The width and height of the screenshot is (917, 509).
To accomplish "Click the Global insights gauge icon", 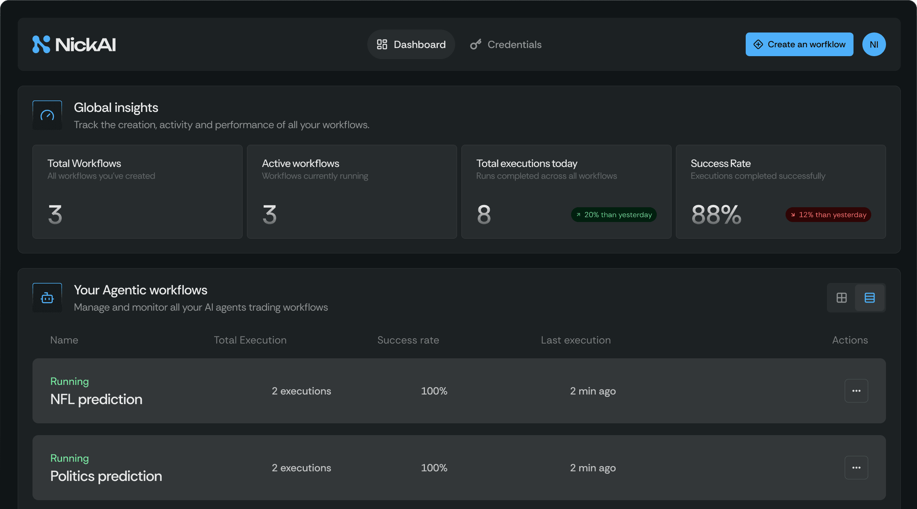I will pyautogui.click(x=47, y=115).
